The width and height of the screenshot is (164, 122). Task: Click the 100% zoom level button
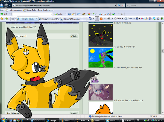click(x=154, y=116)
